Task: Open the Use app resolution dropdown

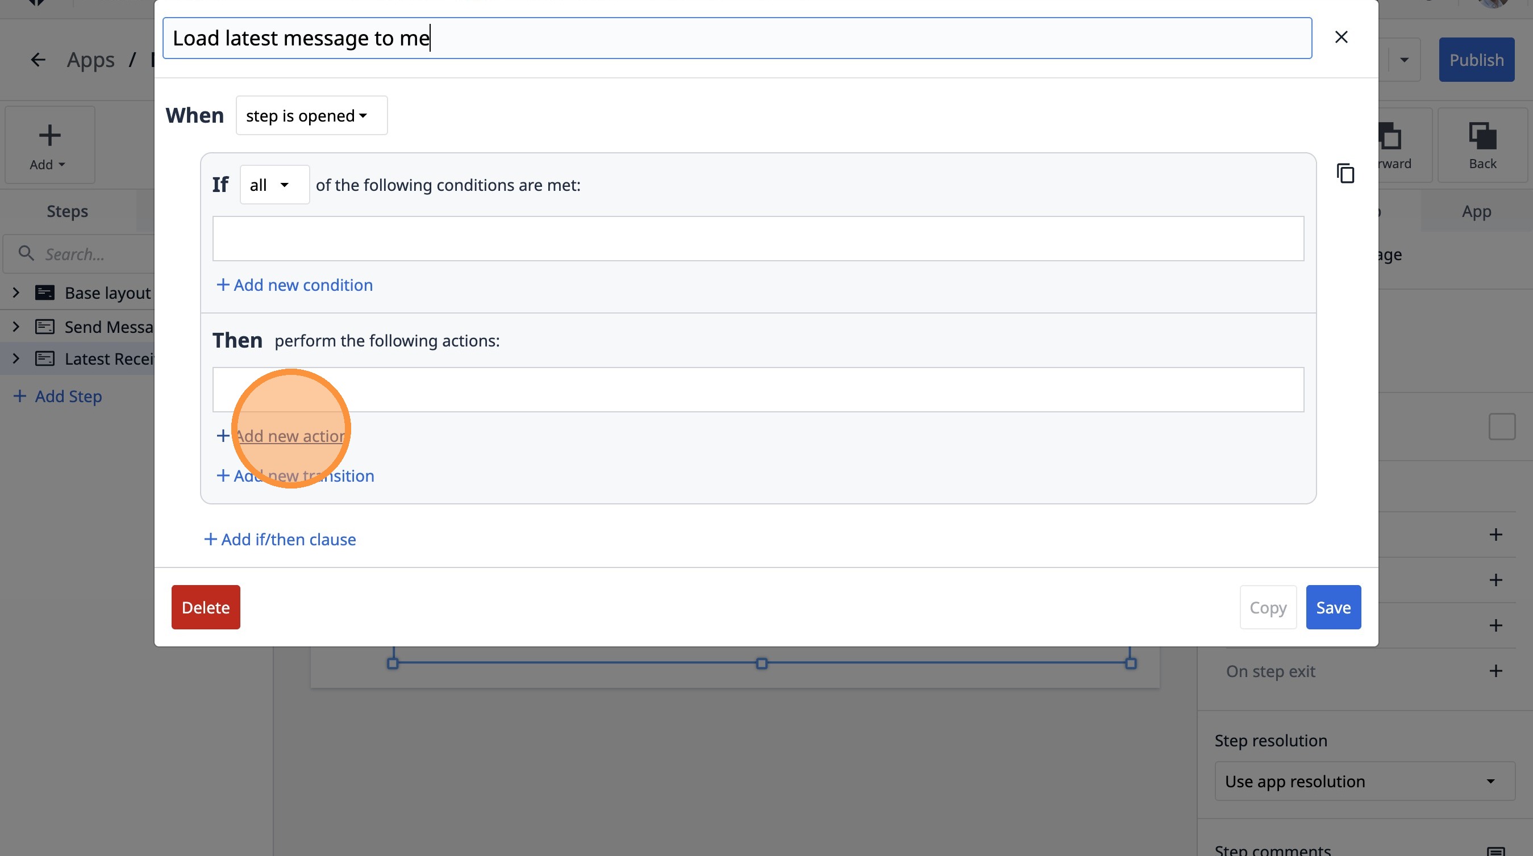Action: (1364, 781)
